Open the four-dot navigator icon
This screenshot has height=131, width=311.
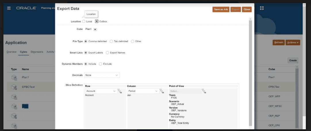[262, 8]
